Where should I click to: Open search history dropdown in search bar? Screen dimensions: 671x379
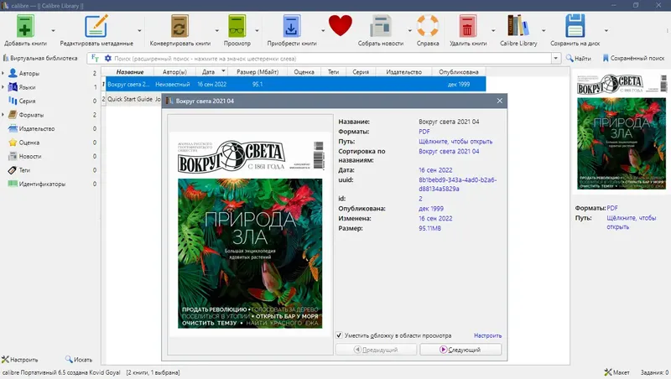[556, 58]
